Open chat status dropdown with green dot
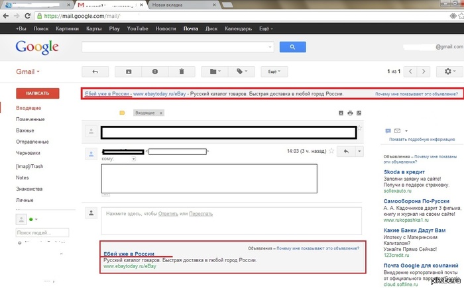The image size is (464, 288). [33, 219]
